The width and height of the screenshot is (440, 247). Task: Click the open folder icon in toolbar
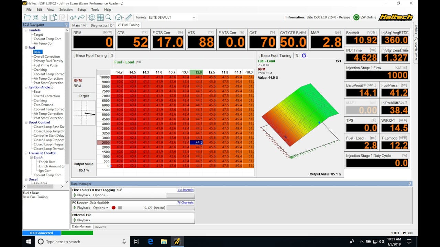pyautogui.click(x=27, y=17)
